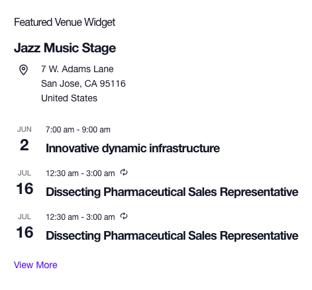The width and height of the screenshot is (312, 290).
Task: Select the 7 W. Adams Lane address line
Action: coord(78,69)
